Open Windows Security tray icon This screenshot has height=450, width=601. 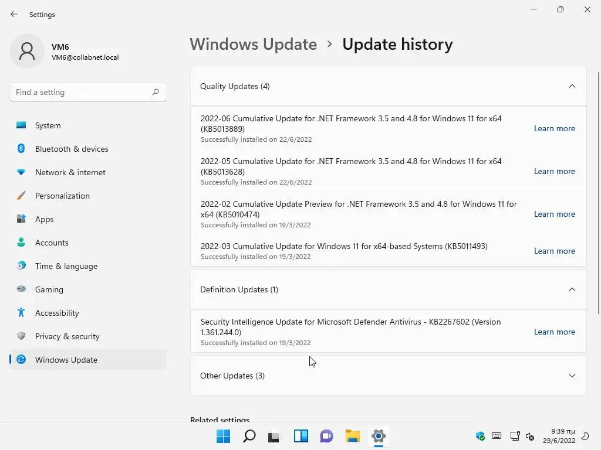[480, 436]
